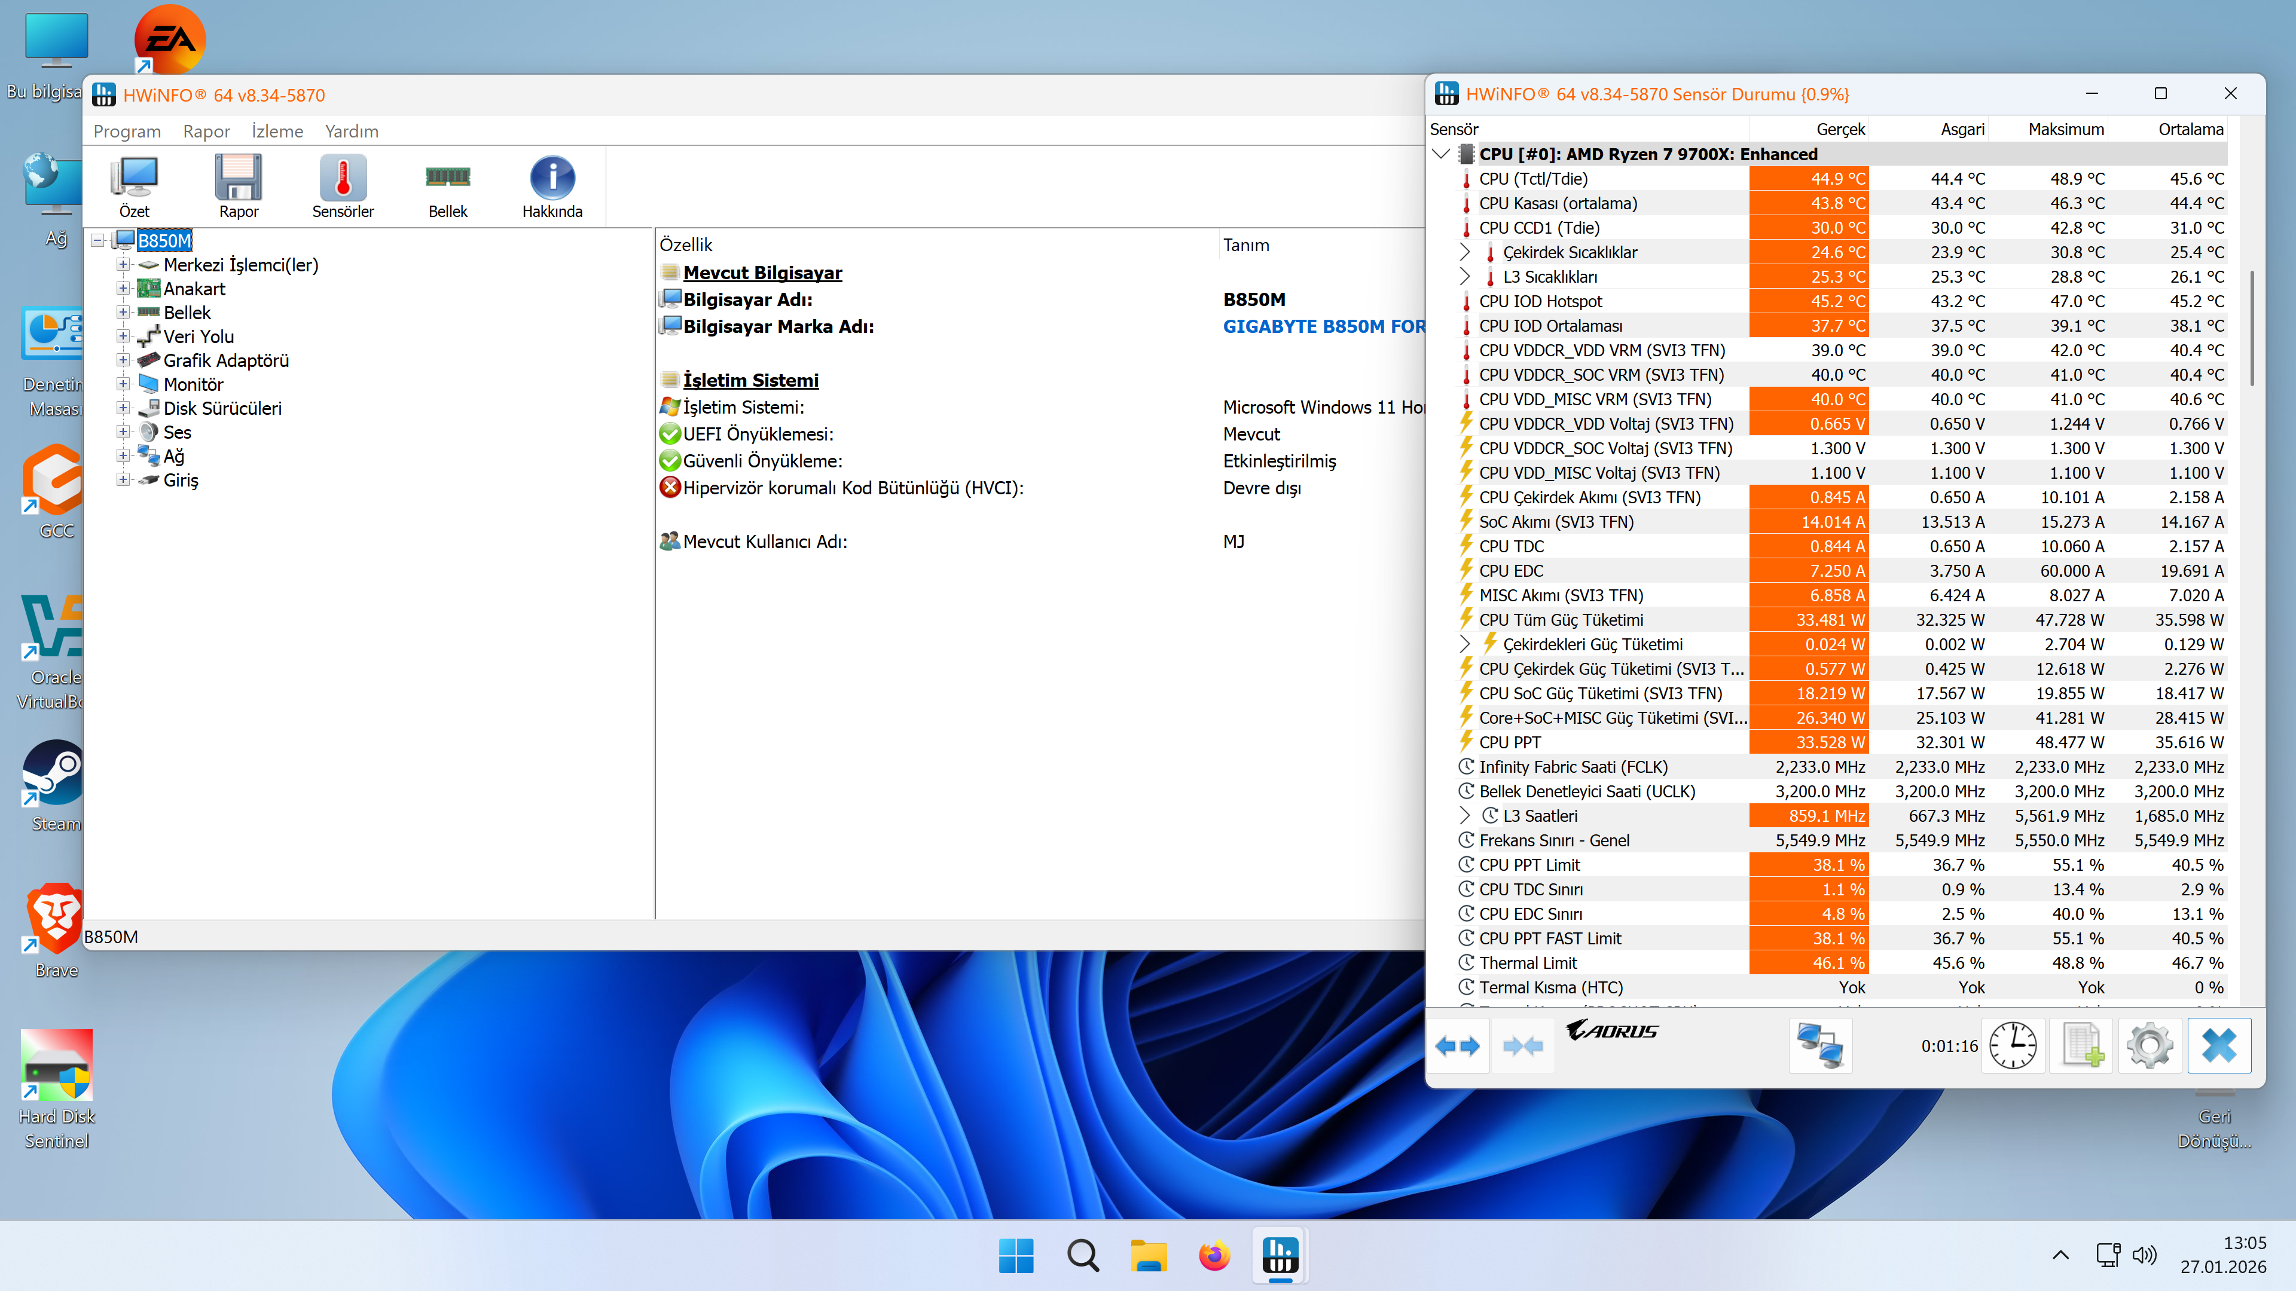This screenshot has height=1291, width=2296.
Task: Click the collapse layout arrows icon
Action: 1523,1046
